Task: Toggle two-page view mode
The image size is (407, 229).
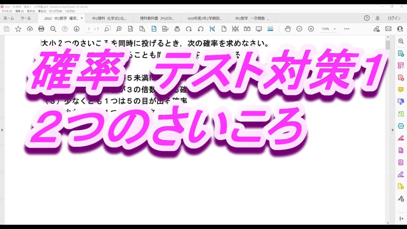Action: tap(247, 29)
